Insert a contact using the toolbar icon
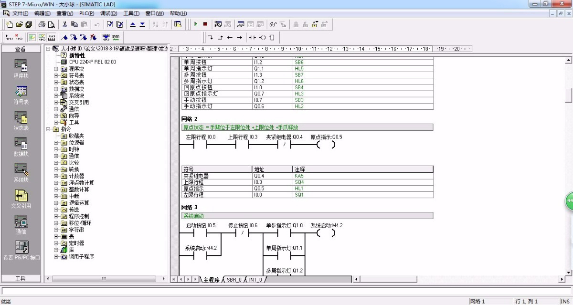 [252, 37]
